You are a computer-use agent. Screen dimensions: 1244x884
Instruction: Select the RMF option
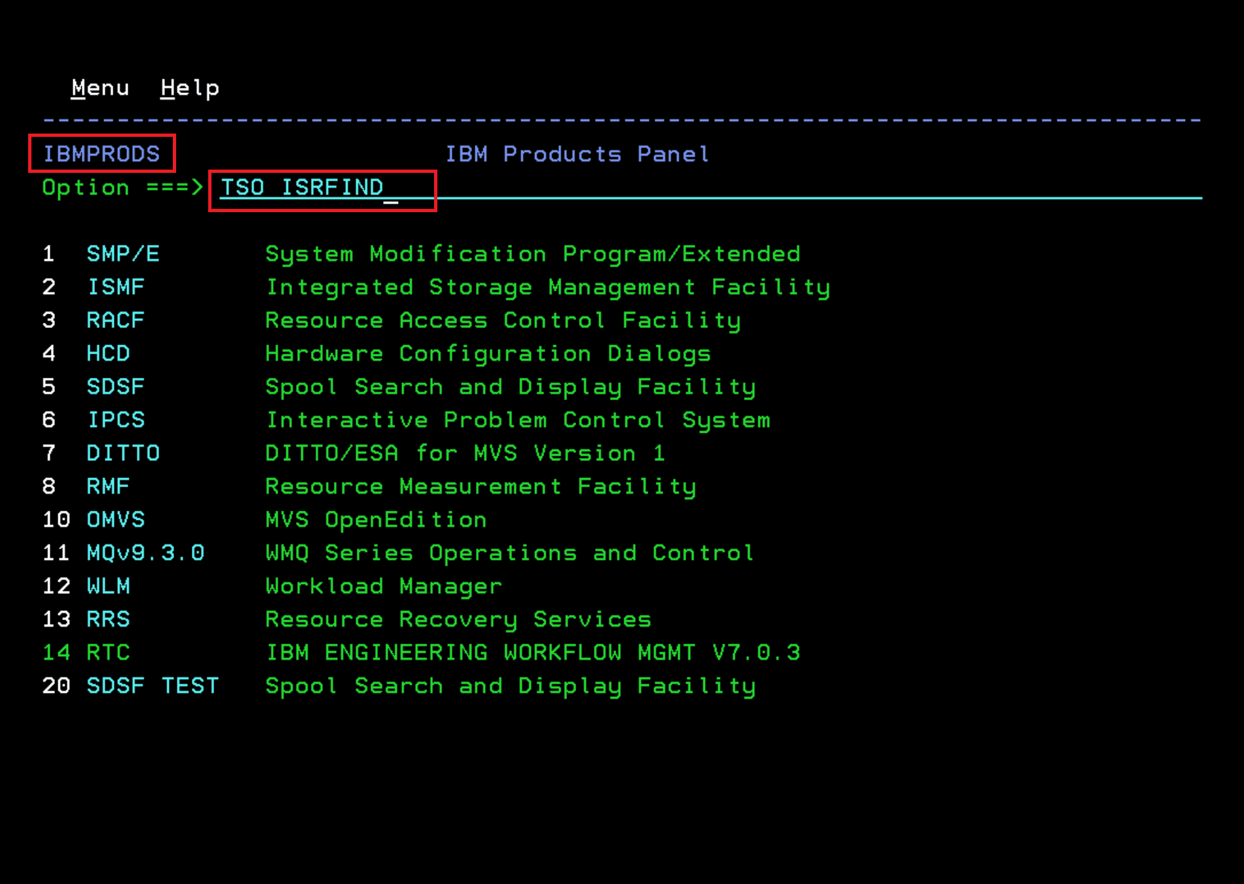click(108, 487)
